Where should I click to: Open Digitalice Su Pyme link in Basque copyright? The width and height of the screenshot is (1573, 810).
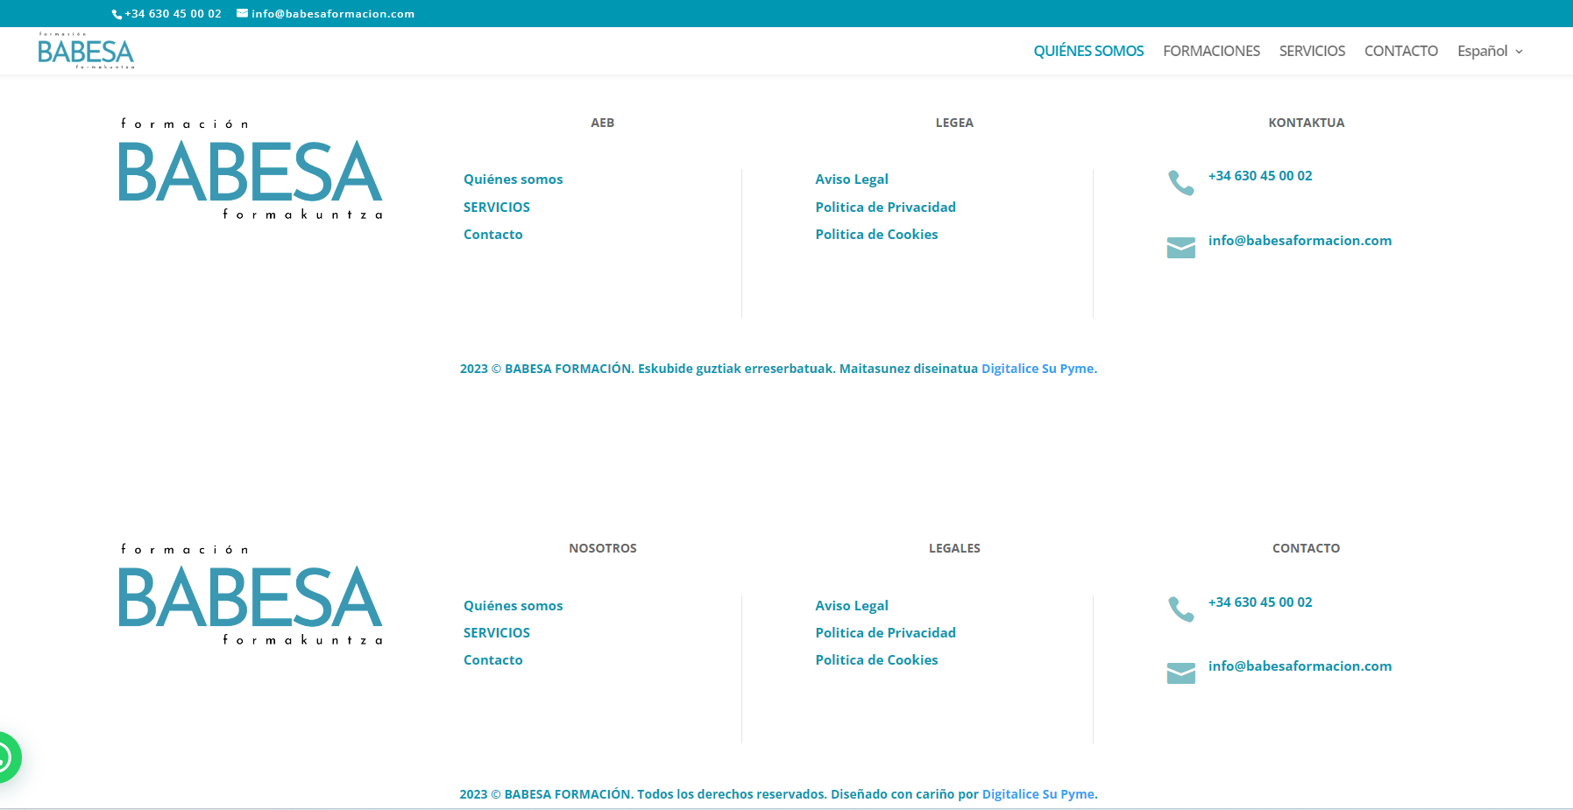point(1038,369)
